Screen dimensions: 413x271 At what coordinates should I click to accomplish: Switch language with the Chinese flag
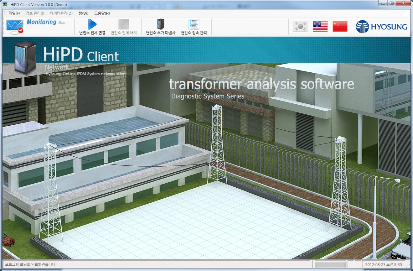(340, 26)
